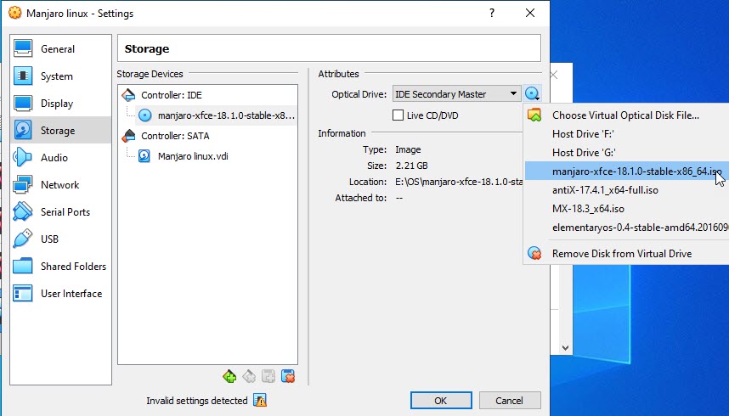
Task: Select Host Drive 'F:' menu entry
Action: tap(626, 134)
